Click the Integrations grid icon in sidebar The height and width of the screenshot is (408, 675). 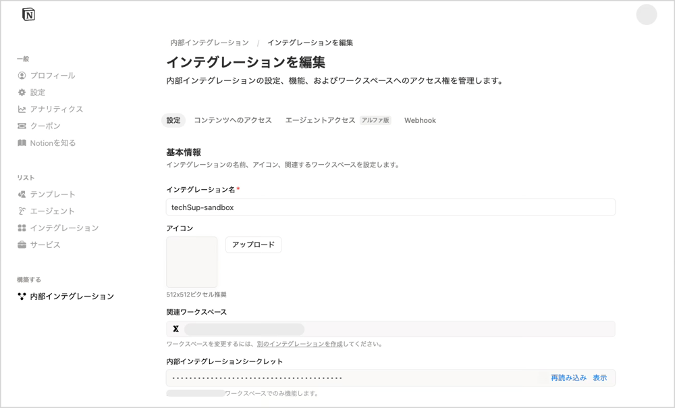click(x=21, y=228)
